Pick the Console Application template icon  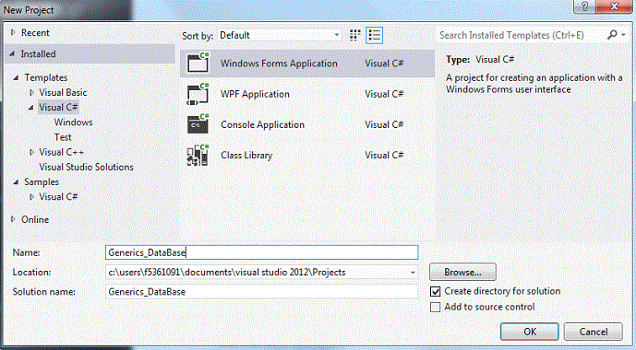[x=198, y=124]
